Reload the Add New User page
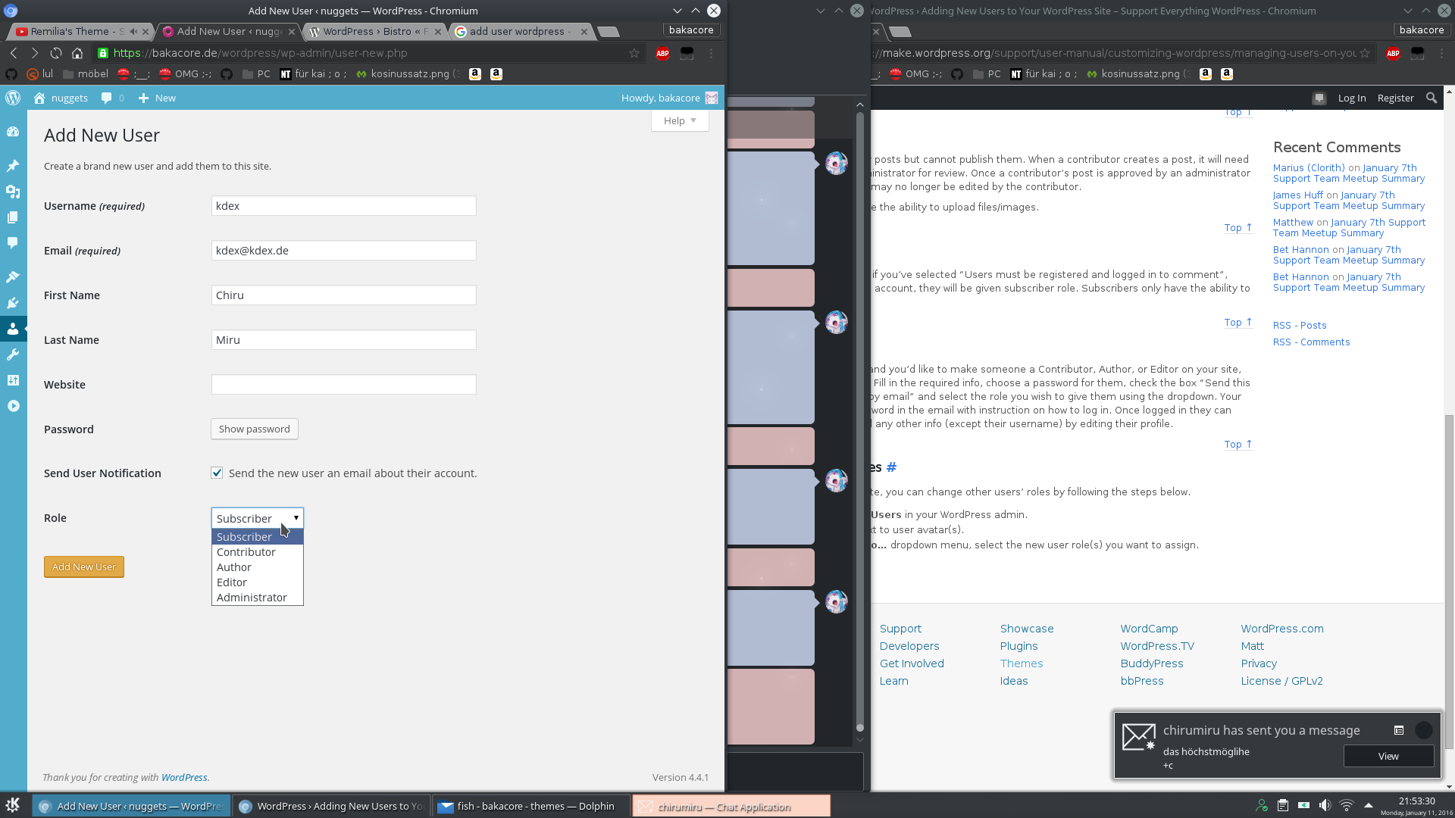This screenshot has width=1455, height=818. 56,53
